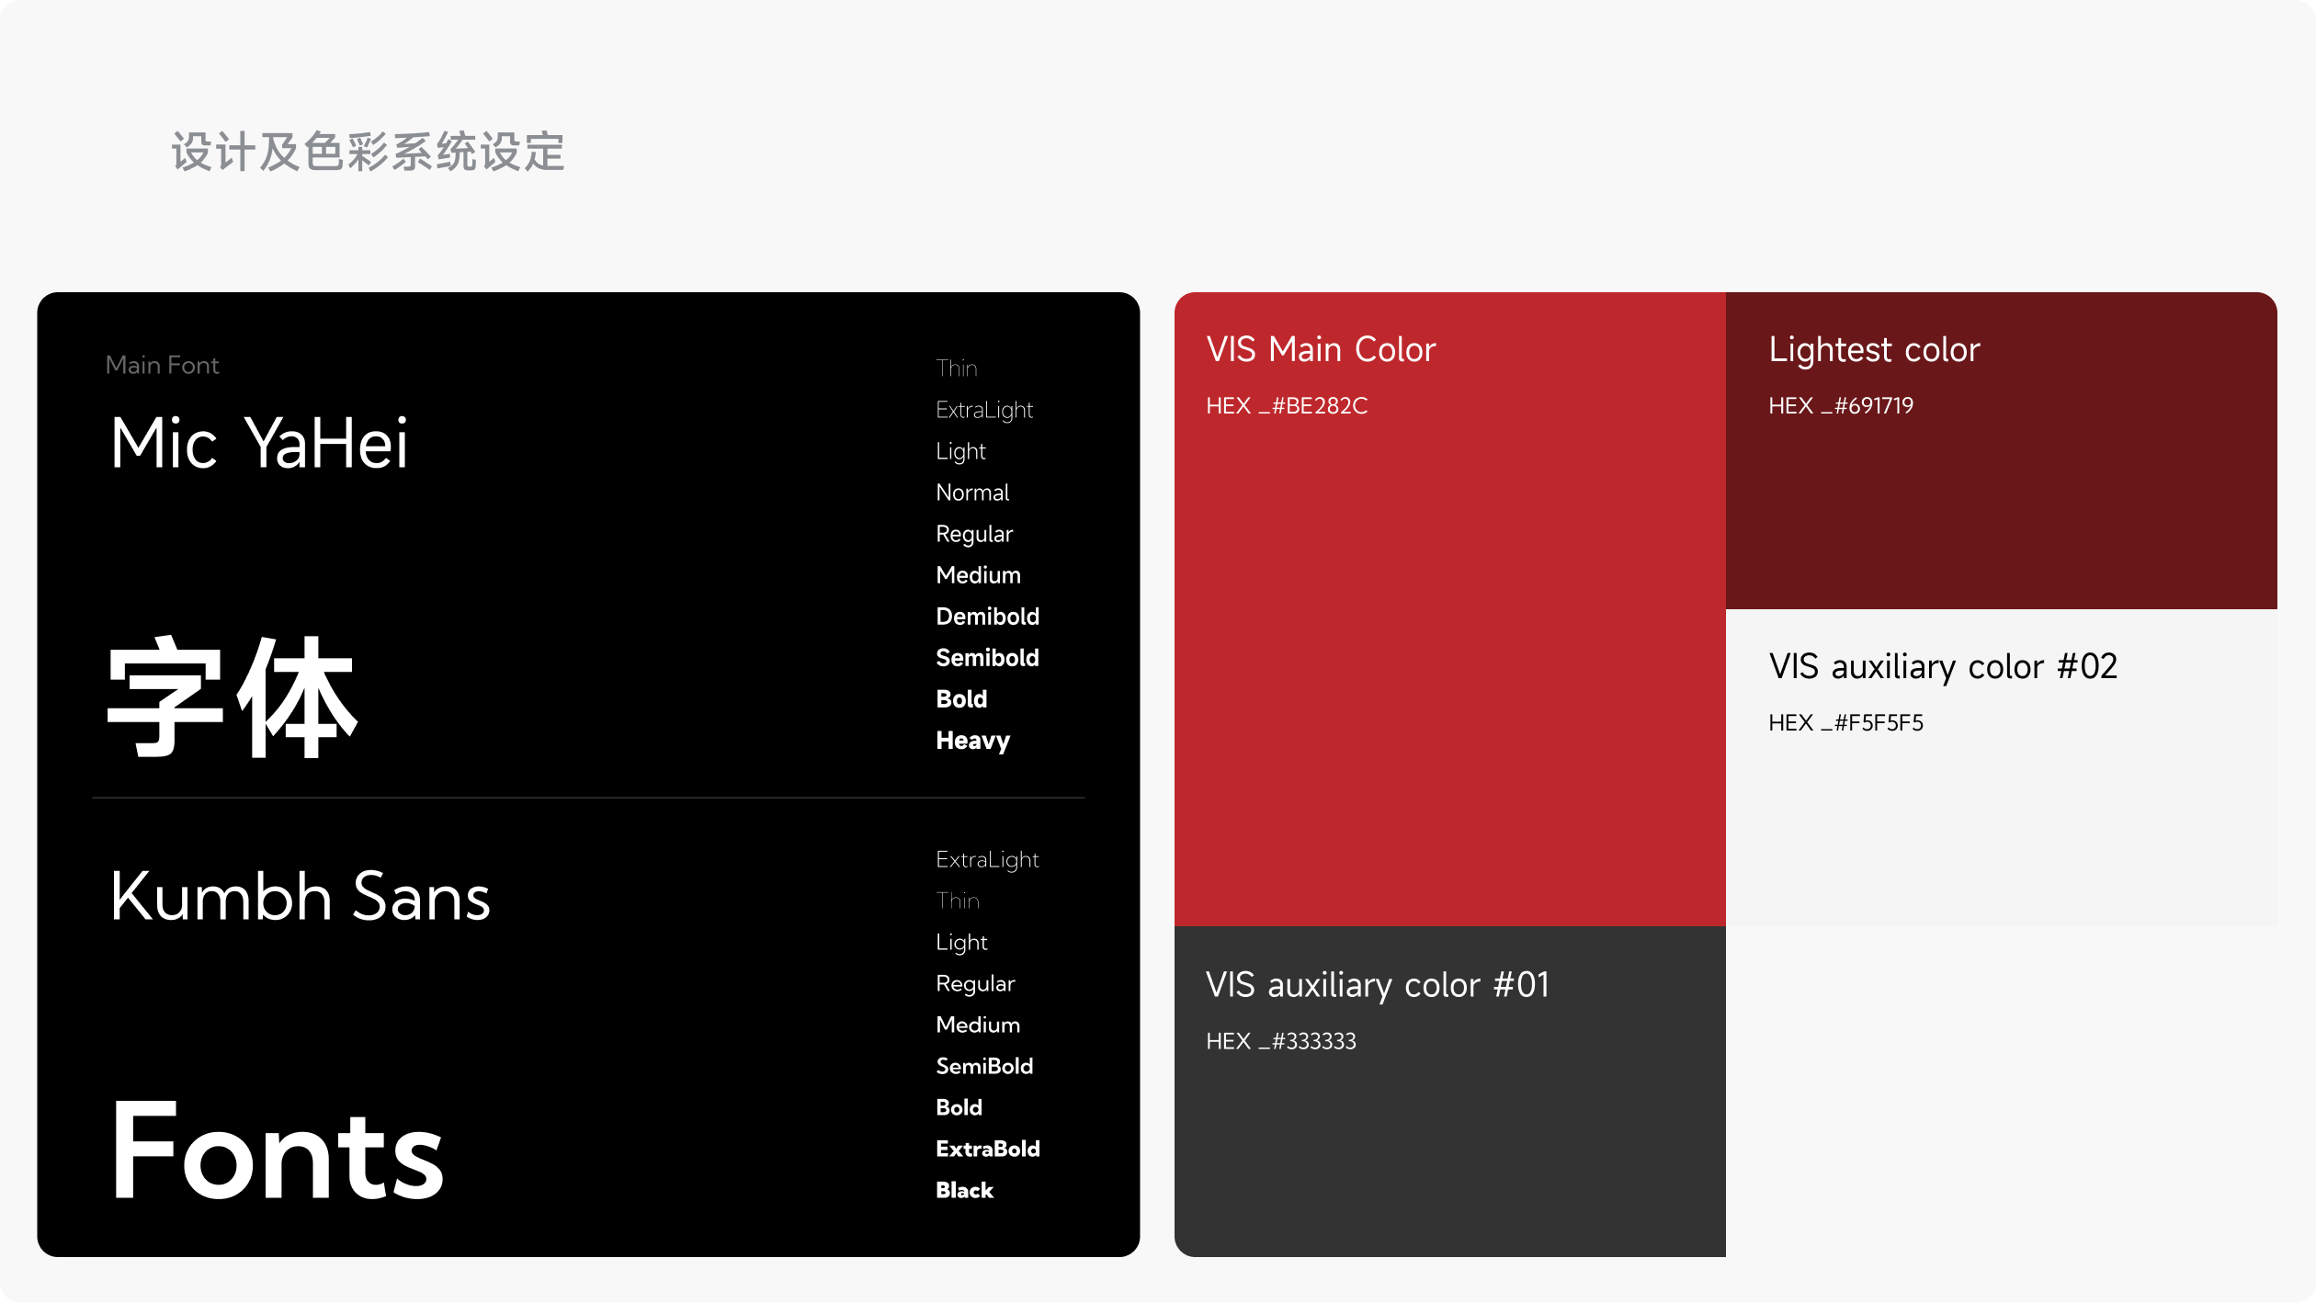Click the HEX _#F5F5F5 label
The height and width of the screenshot is (1303, 2316).
click(x=1845, y=723)
